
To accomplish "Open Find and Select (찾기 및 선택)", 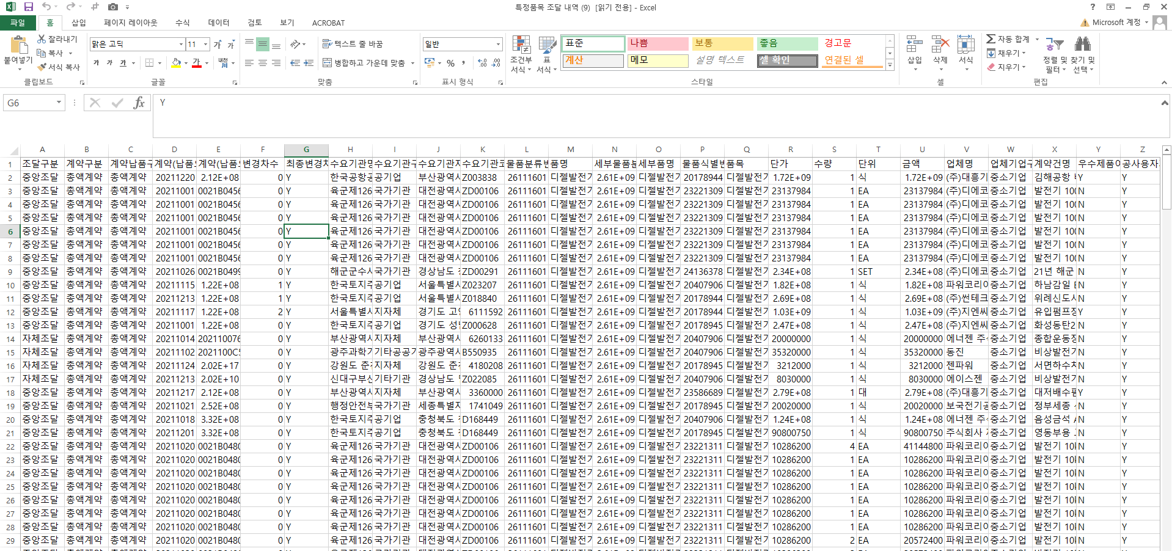I will click(x=1083, y=54).
